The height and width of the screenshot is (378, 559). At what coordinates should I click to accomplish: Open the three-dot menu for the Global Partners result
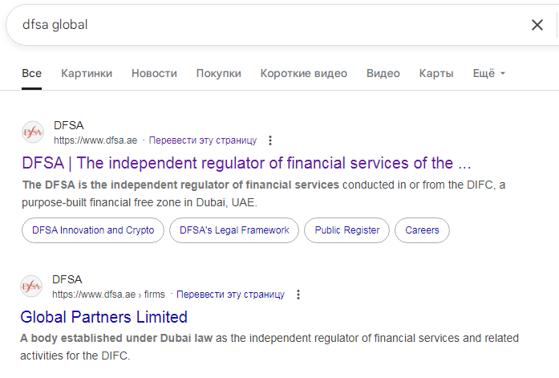[298, 295]
